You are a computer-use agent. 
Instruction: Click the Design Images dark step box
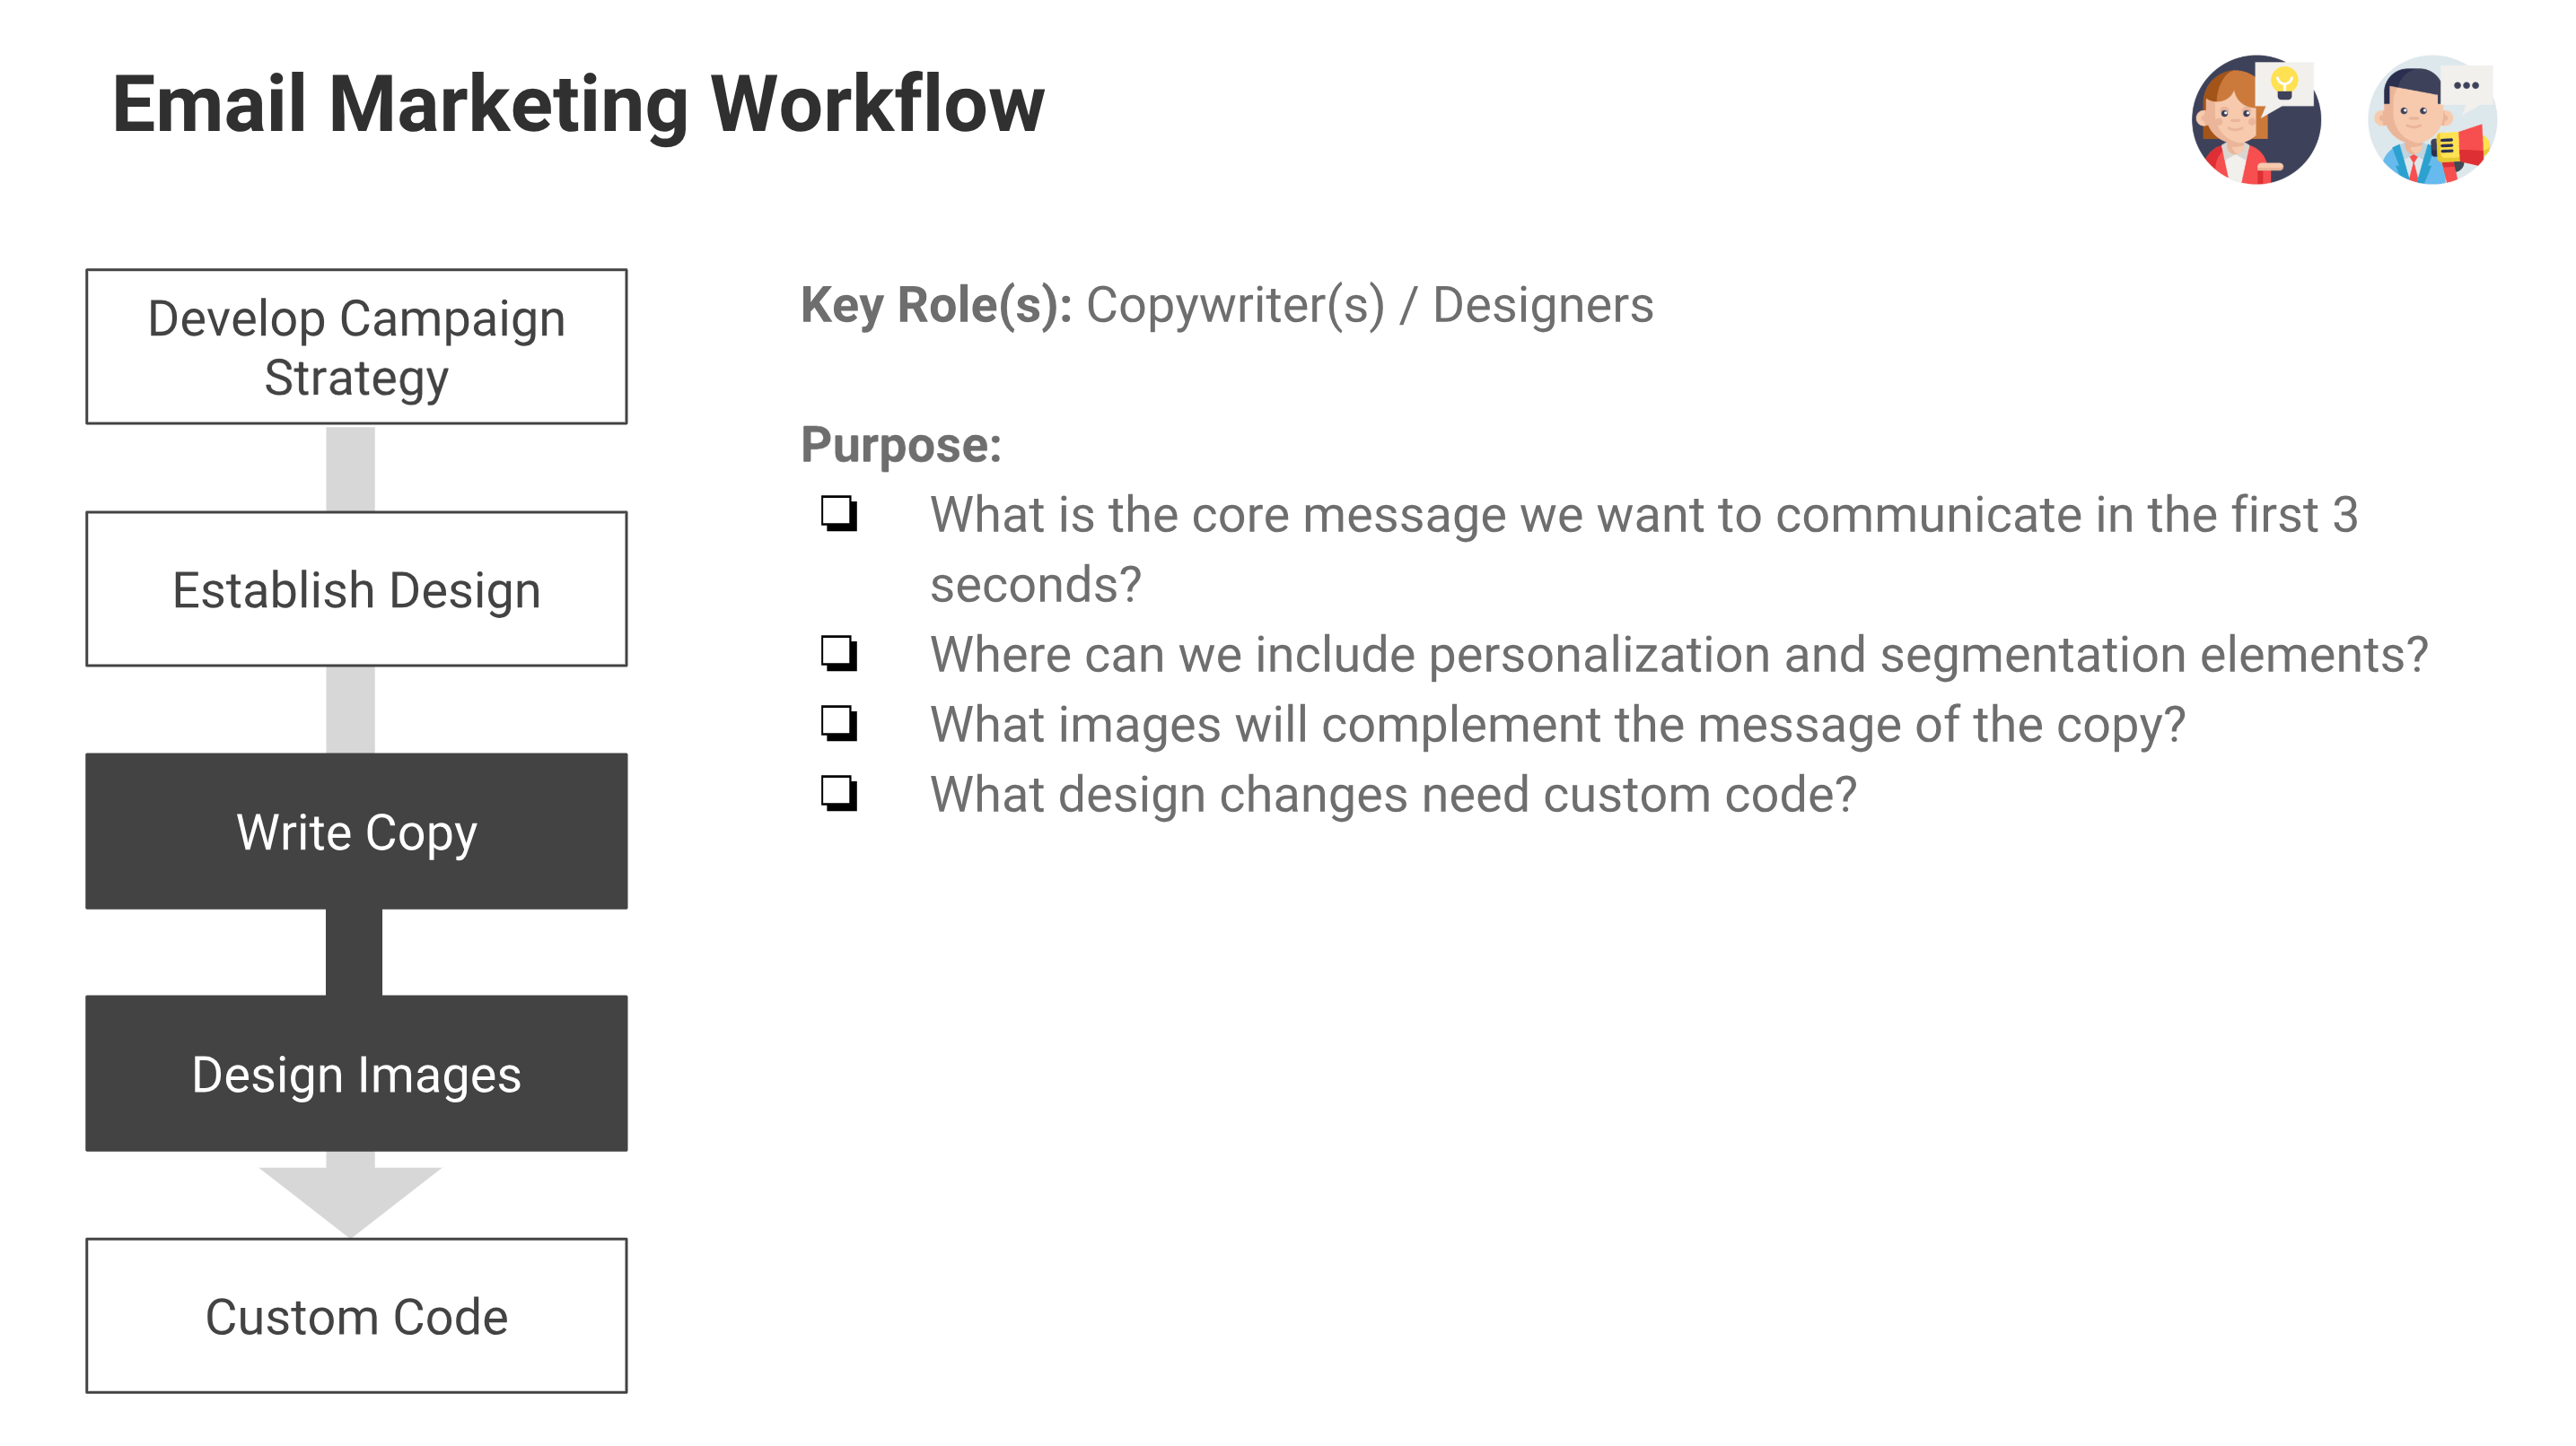tap(356, 1075)
